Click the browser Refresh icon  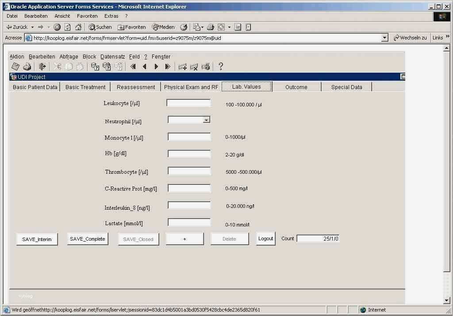click(x=68, y=27)
